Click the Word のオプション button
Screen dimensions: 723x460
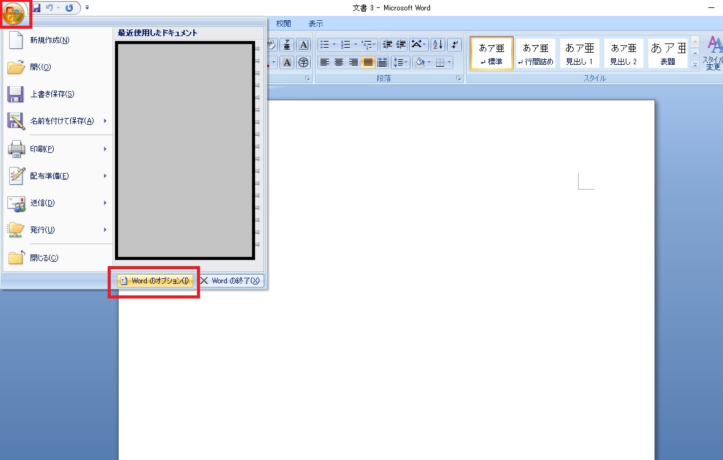[x=155, y=281]
